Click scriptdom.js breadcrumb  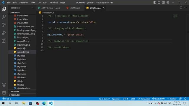tap(48, 13)
